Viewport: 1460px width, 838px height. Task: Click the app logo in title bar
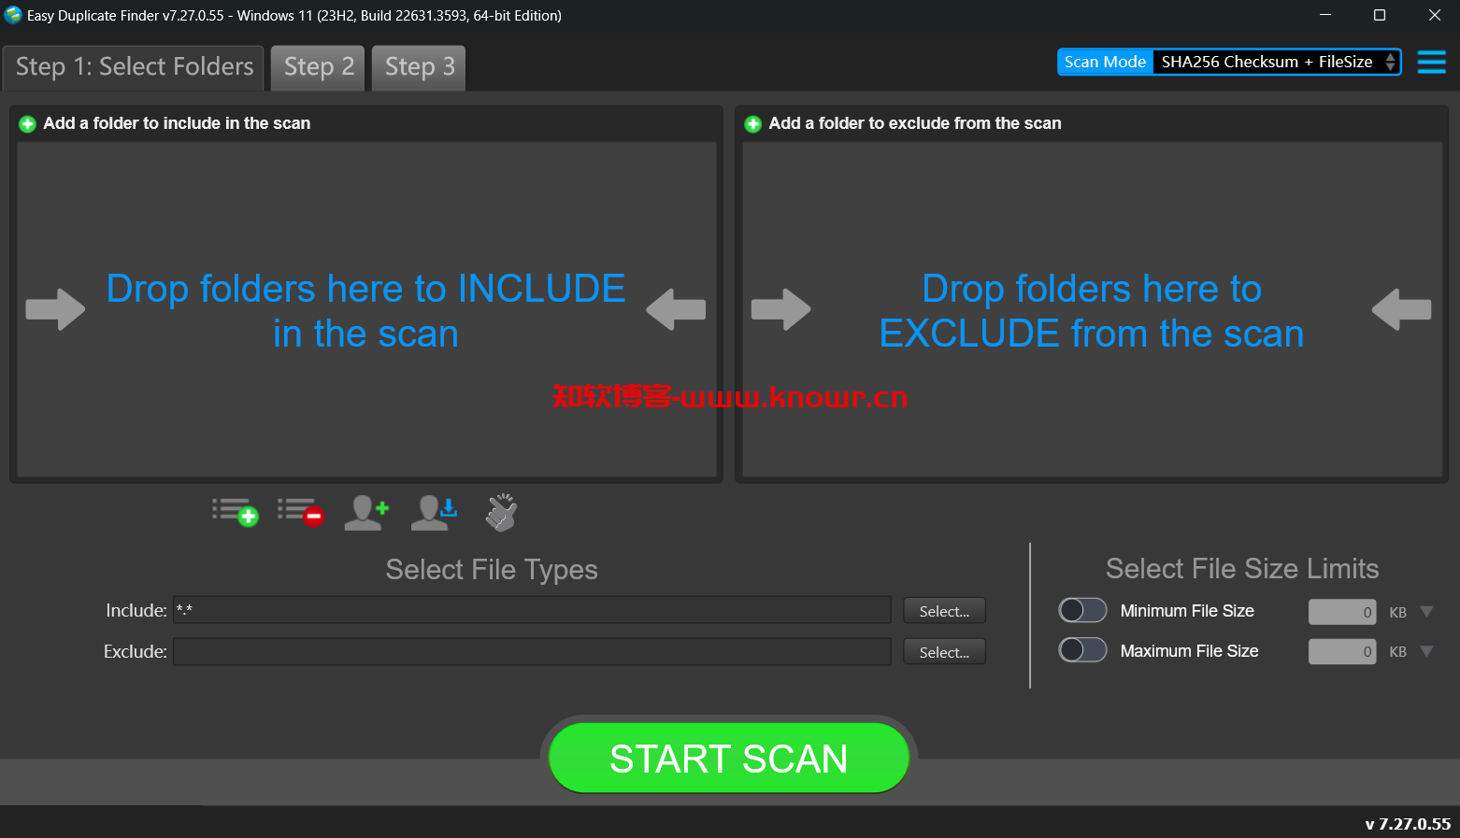(13, 15)
